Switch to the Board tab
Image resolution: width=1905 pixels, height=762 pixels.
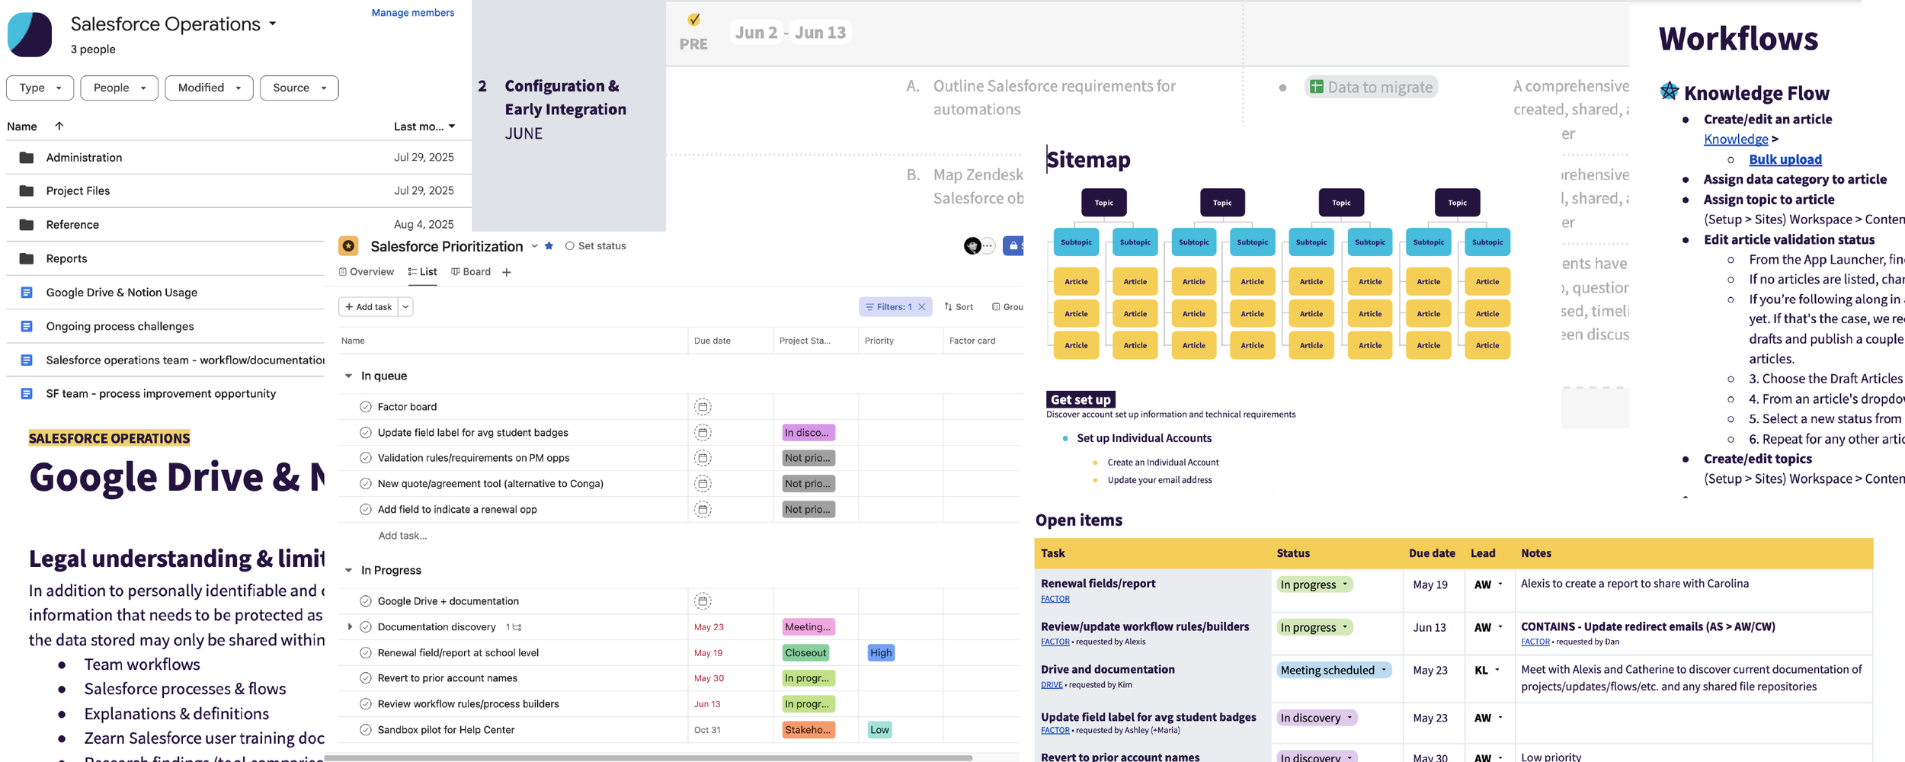pos(471,272)
